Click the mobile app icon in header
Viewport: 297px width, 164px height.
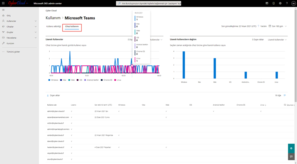[x=273, y=3]
